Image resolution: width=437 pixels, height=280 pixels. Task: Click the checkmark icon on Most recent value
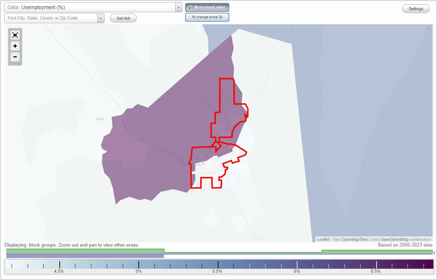point(189,7)
